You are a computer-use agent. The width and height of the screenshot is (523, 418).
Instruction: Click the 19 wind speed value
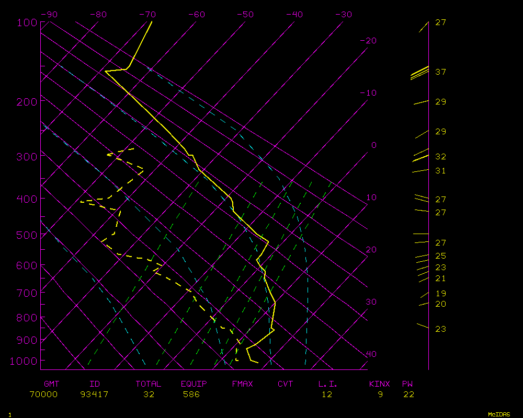pyautogui.click(x=440, y=294)
